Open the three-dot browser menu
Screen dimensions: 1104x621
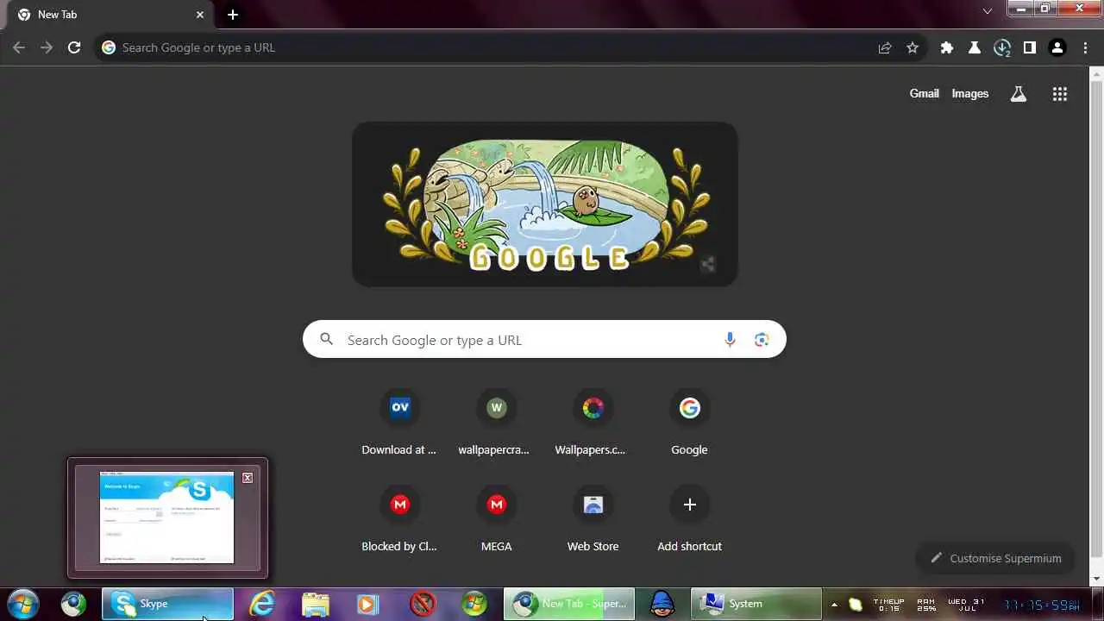[x=1085, y=47]
